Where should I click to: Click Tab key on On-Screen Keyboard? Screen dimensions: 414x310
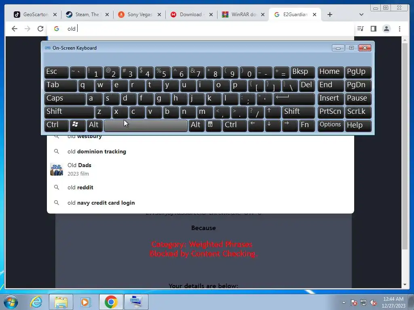pyautogui.click(x=61, y=86)
